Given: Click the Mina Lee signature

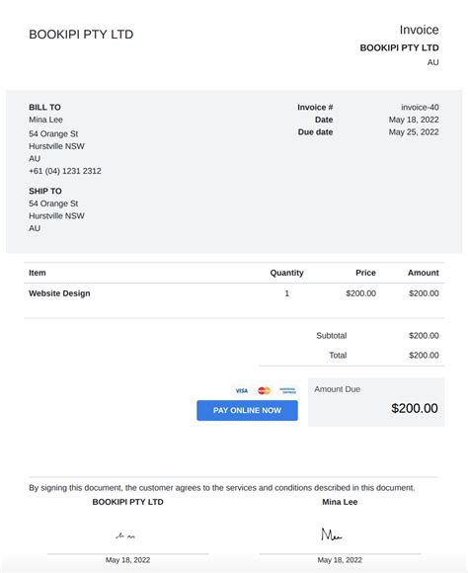Looking at the screenshot, I should (332, 534).
